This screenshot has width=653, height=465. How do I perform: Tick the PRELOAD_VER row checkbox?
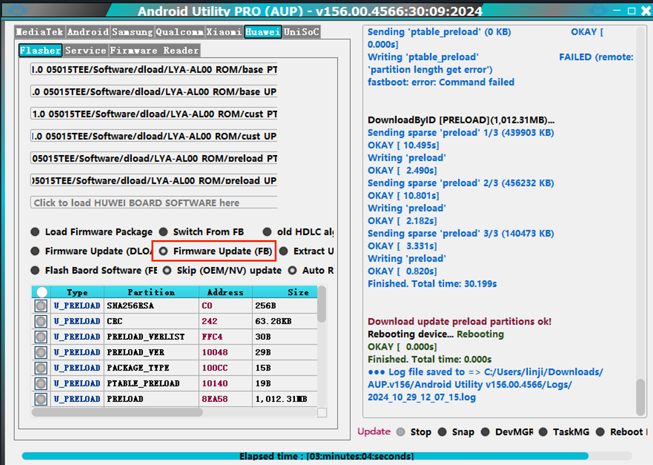pyautogui.click(x=41, y=353)
